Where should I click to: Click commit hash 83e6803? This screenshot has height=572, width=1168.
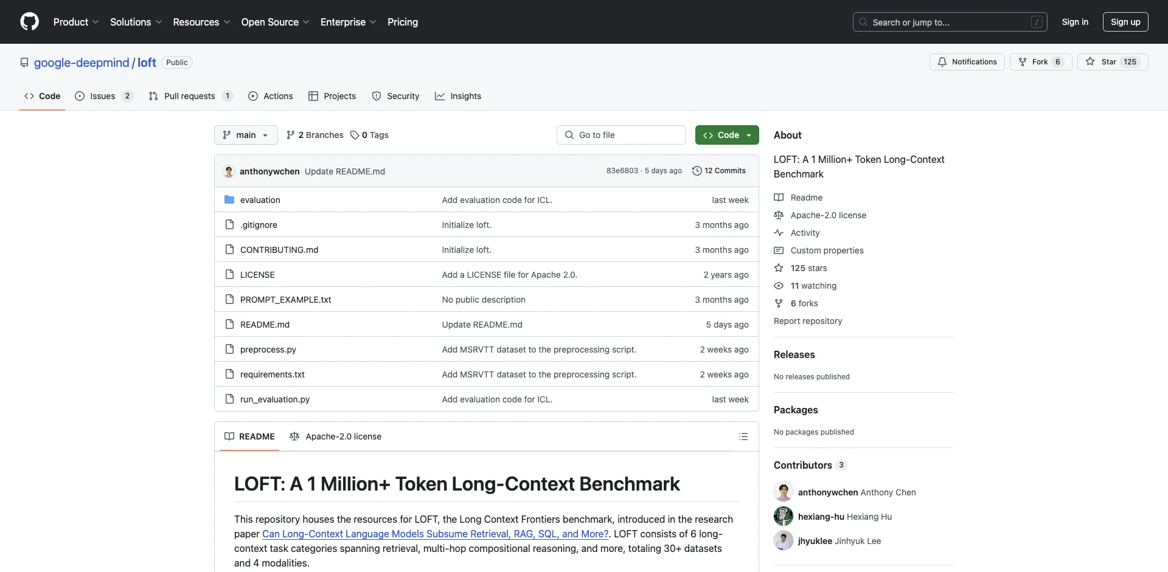click(x=622, y=171)
